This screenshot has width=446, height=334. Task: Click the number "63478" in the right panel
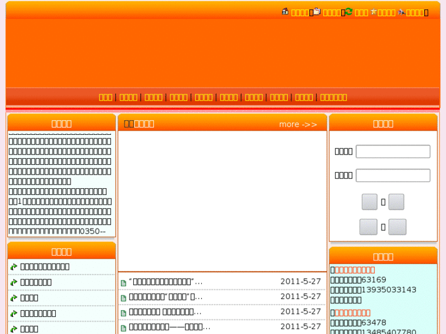tap(374, 322)
